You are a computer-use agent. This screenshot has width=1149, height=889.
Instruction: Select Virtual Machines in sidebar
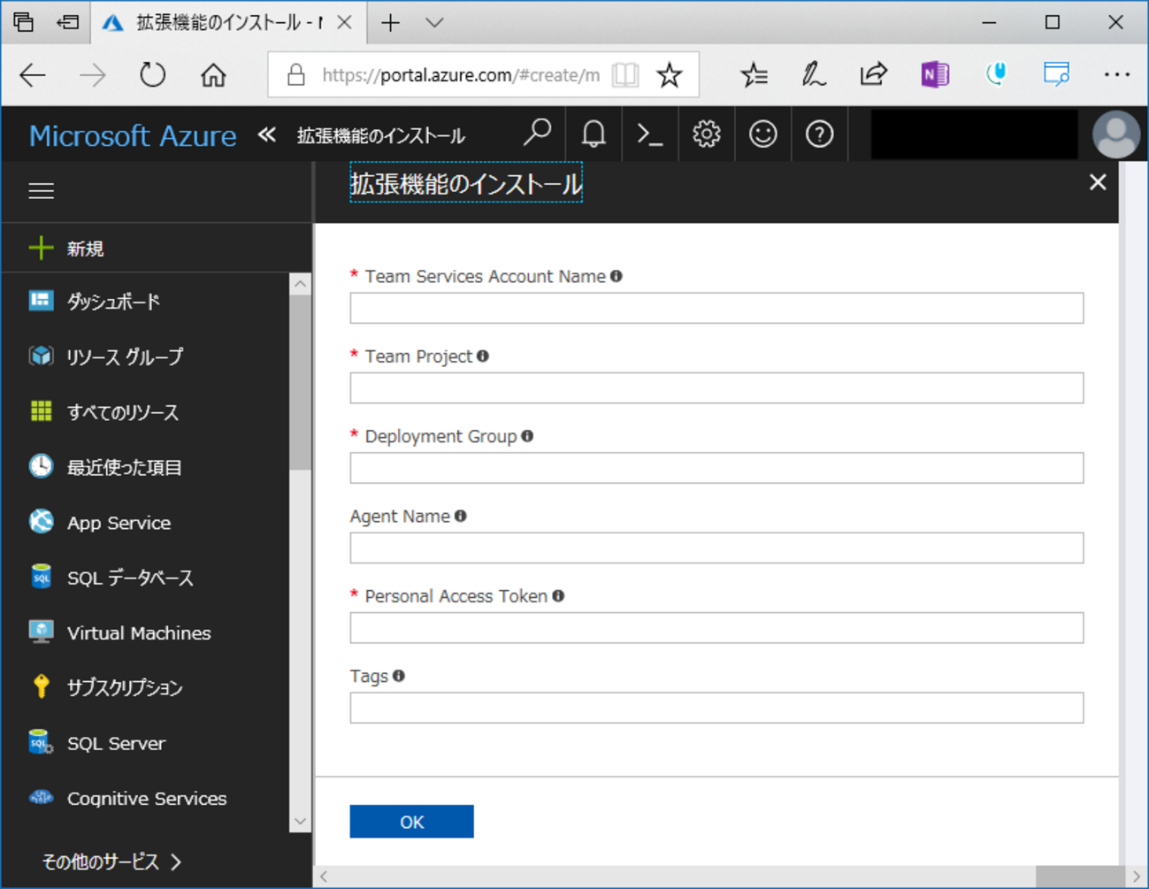pyautogui.click(x=138, y=633)
